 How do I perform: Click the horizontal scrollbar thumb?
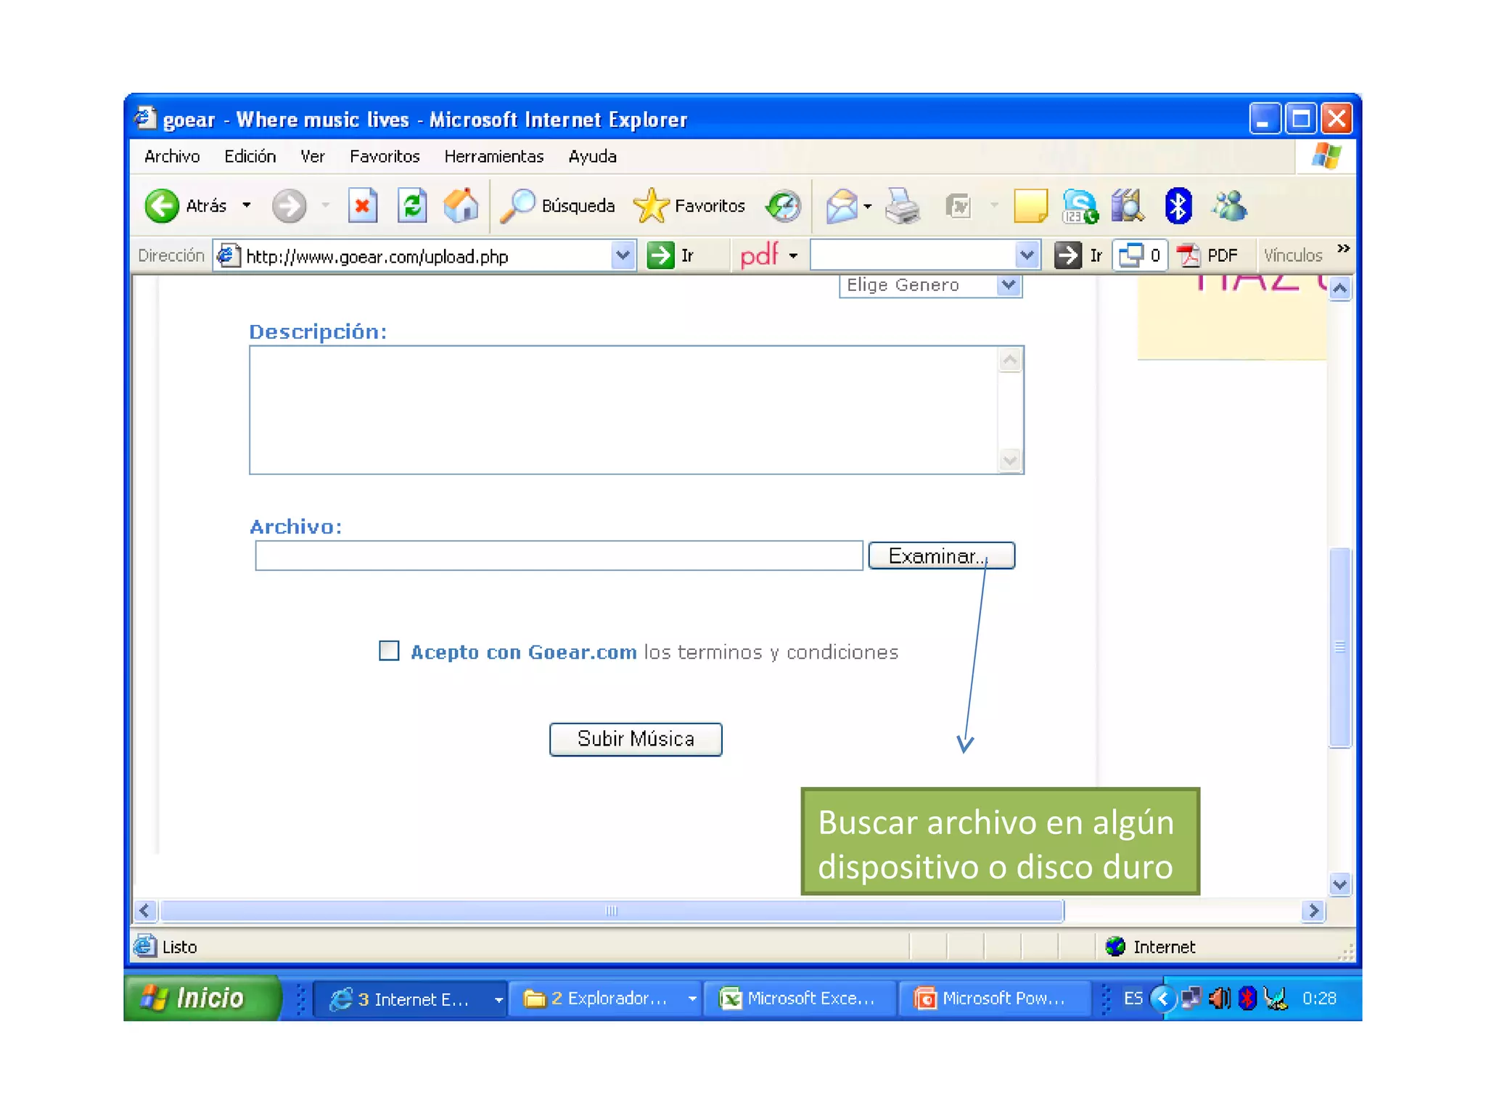pyautogui.click(x=611, y=911)
